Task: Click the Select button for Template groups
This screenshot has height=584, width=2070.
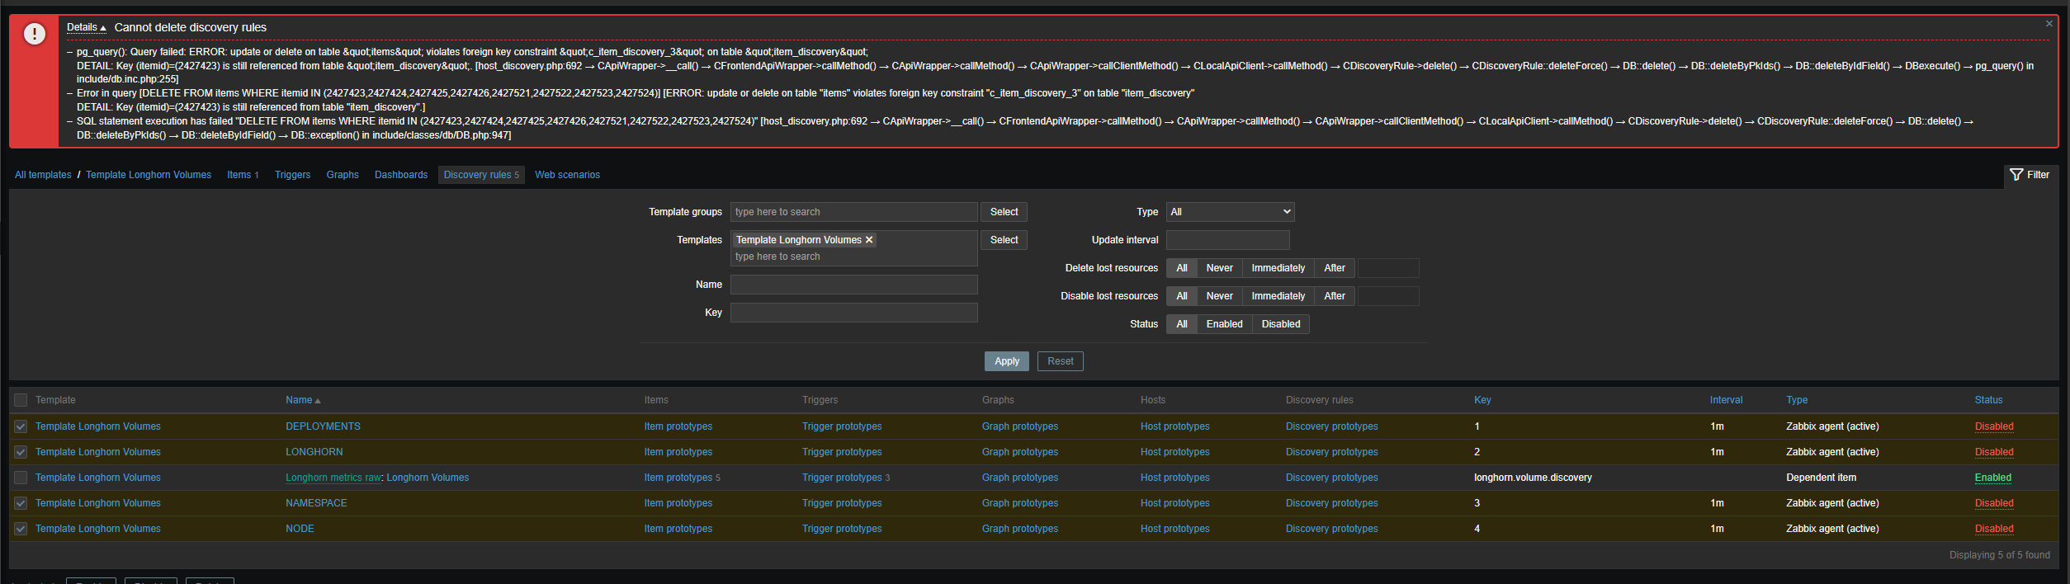Action: click(1004, 212)
